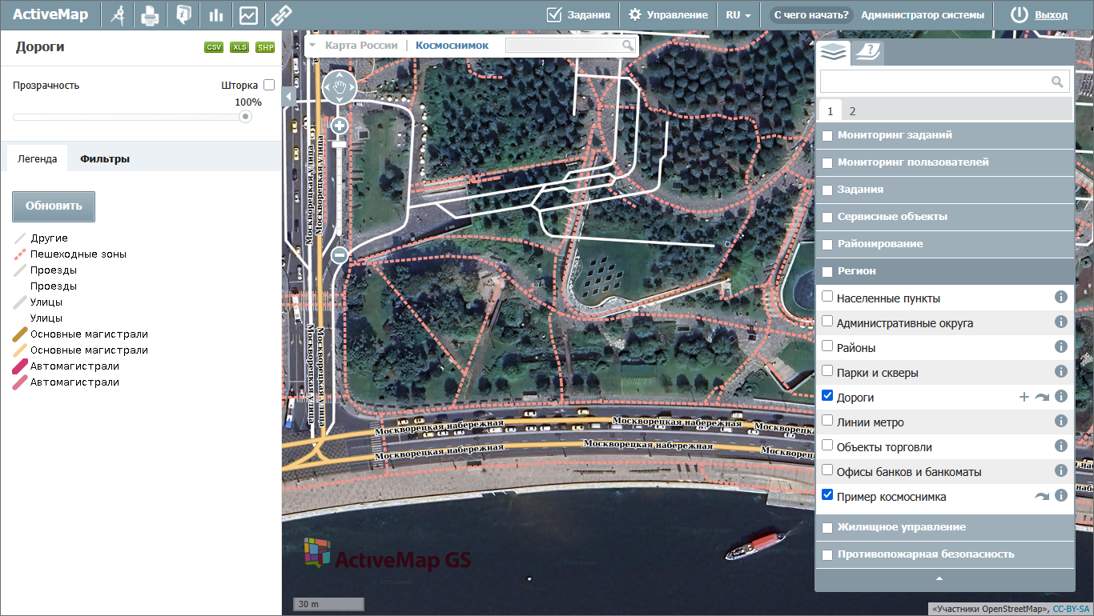Open the bar chart statistics icon
This screenshot has height=616, width=1094.
pyautogui.click(x=215, y=15)
